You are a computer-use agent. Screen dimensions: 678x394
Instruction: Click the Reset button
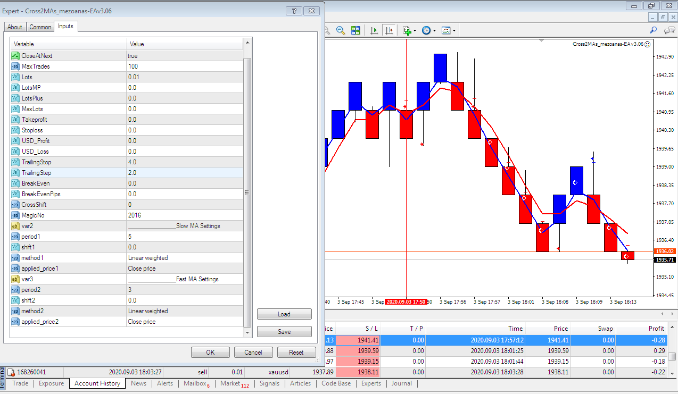click(x=296, y=352)
